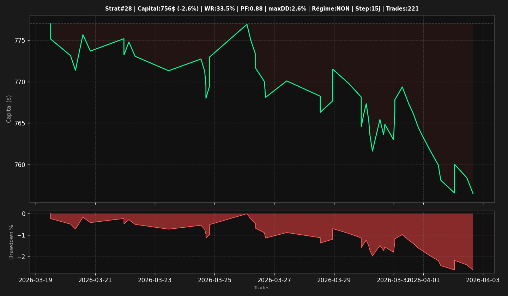The height and width of the screenshot is (296, 508).
Task: Select the 765 tick on the capital axis
Action: point(20,123)
